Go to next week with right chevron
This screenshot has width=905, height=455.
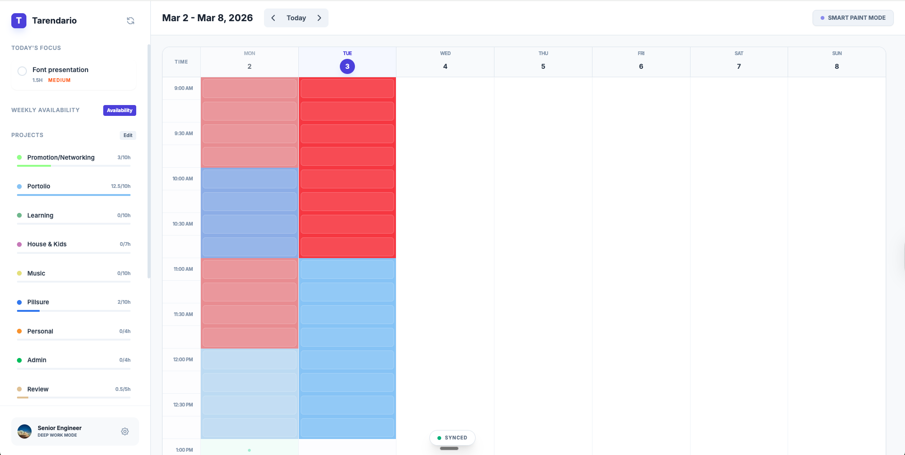click(x=319, y=18)
